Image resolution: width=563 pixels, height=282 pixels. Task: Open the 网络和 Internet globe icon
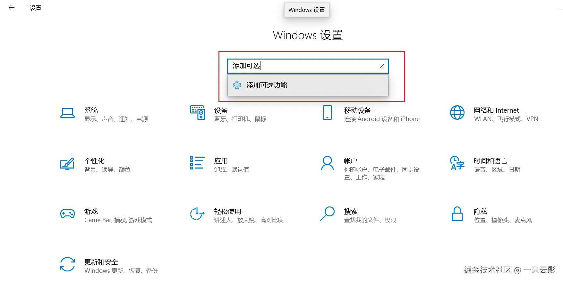(x=457, y=113)
